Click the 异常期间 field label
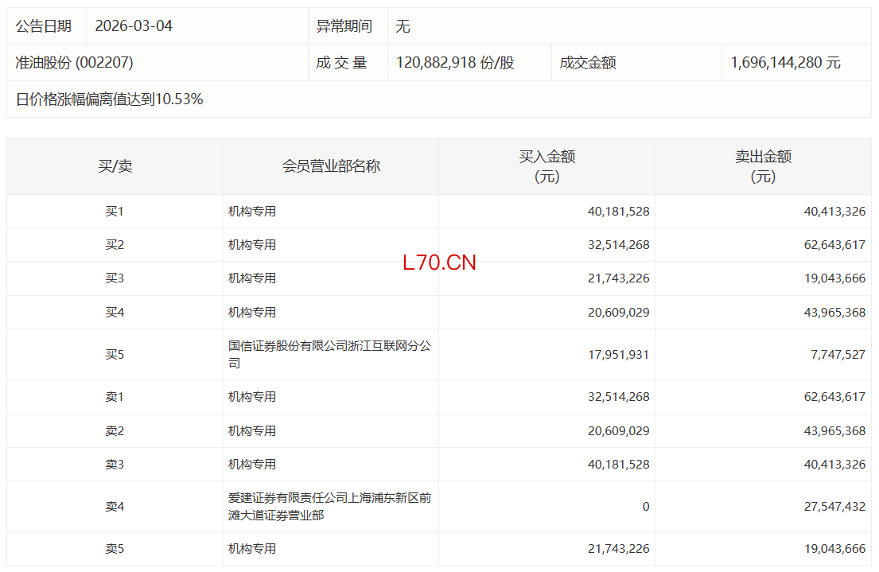The width and height of the screenshot is (879, 572). pyautogui.click(x=344, y=26)
